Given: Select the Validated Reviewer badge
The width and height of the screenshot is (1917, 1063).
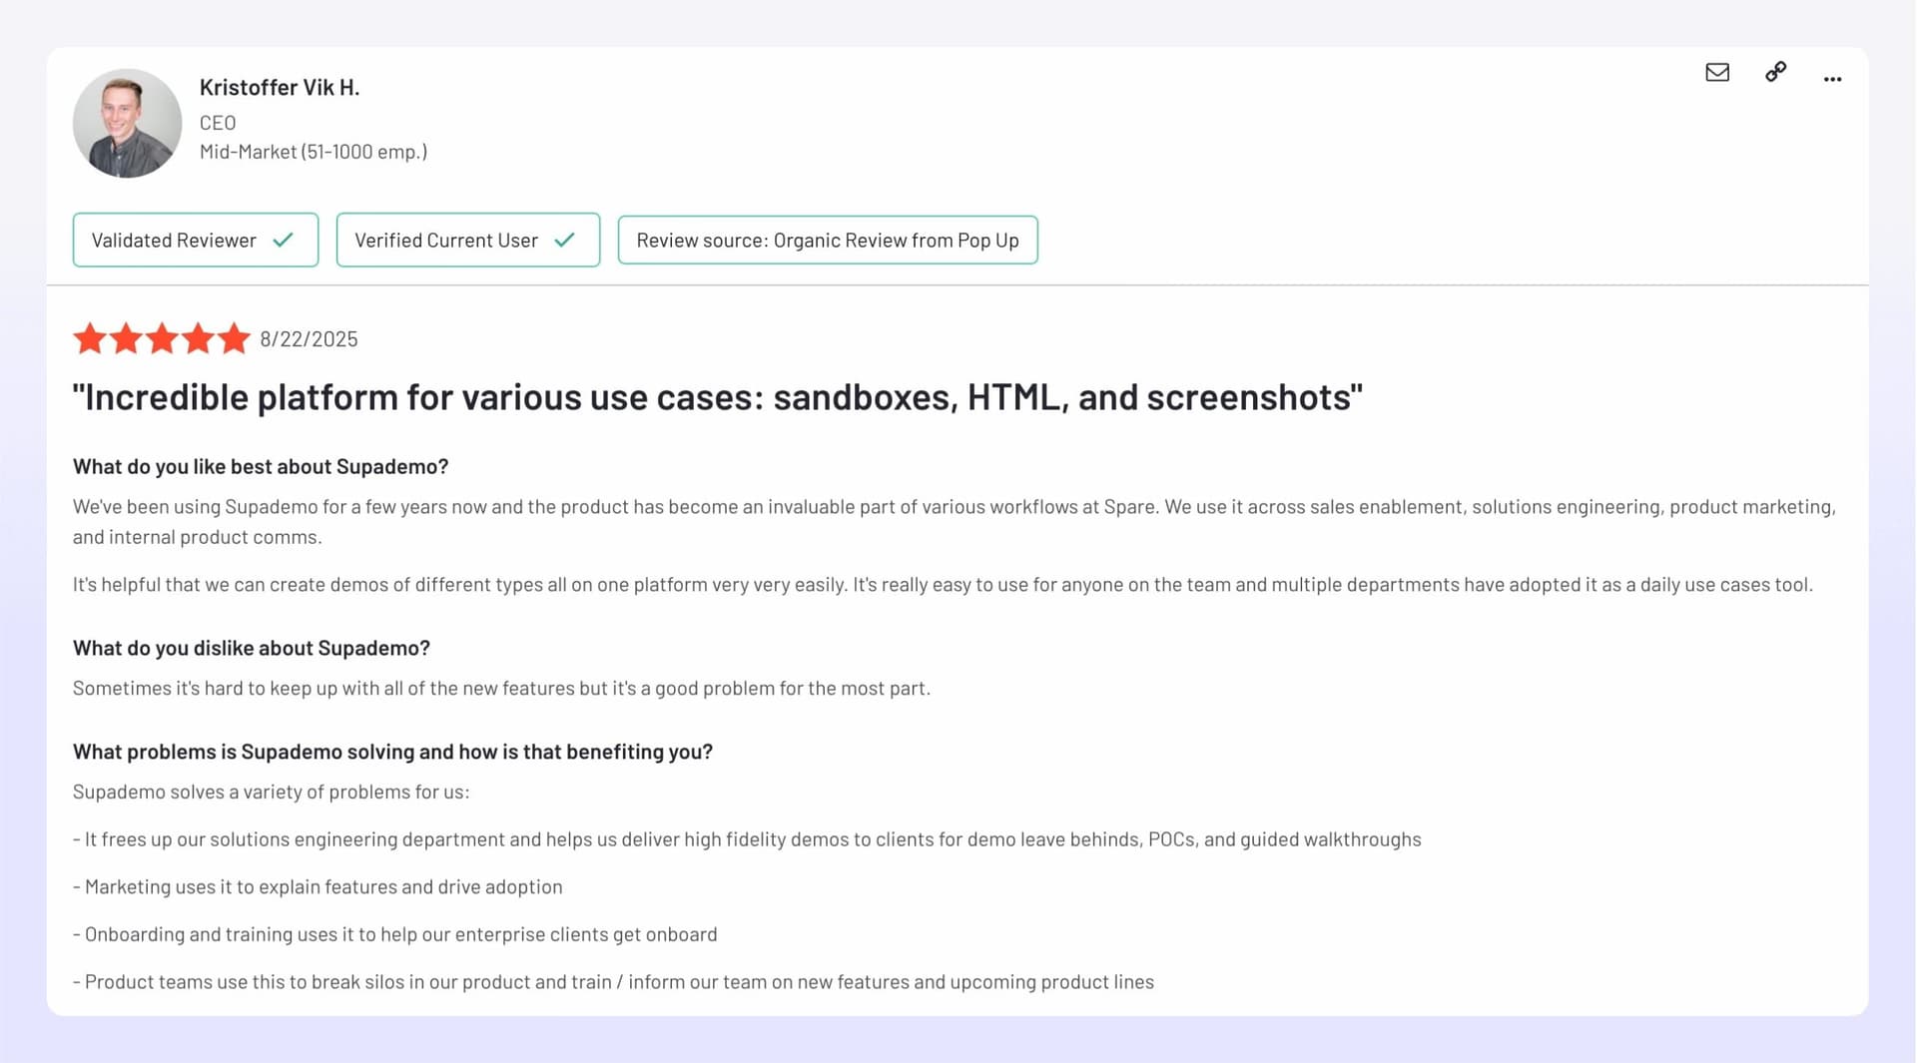Looking at the screenshot, I should (175, 241).
